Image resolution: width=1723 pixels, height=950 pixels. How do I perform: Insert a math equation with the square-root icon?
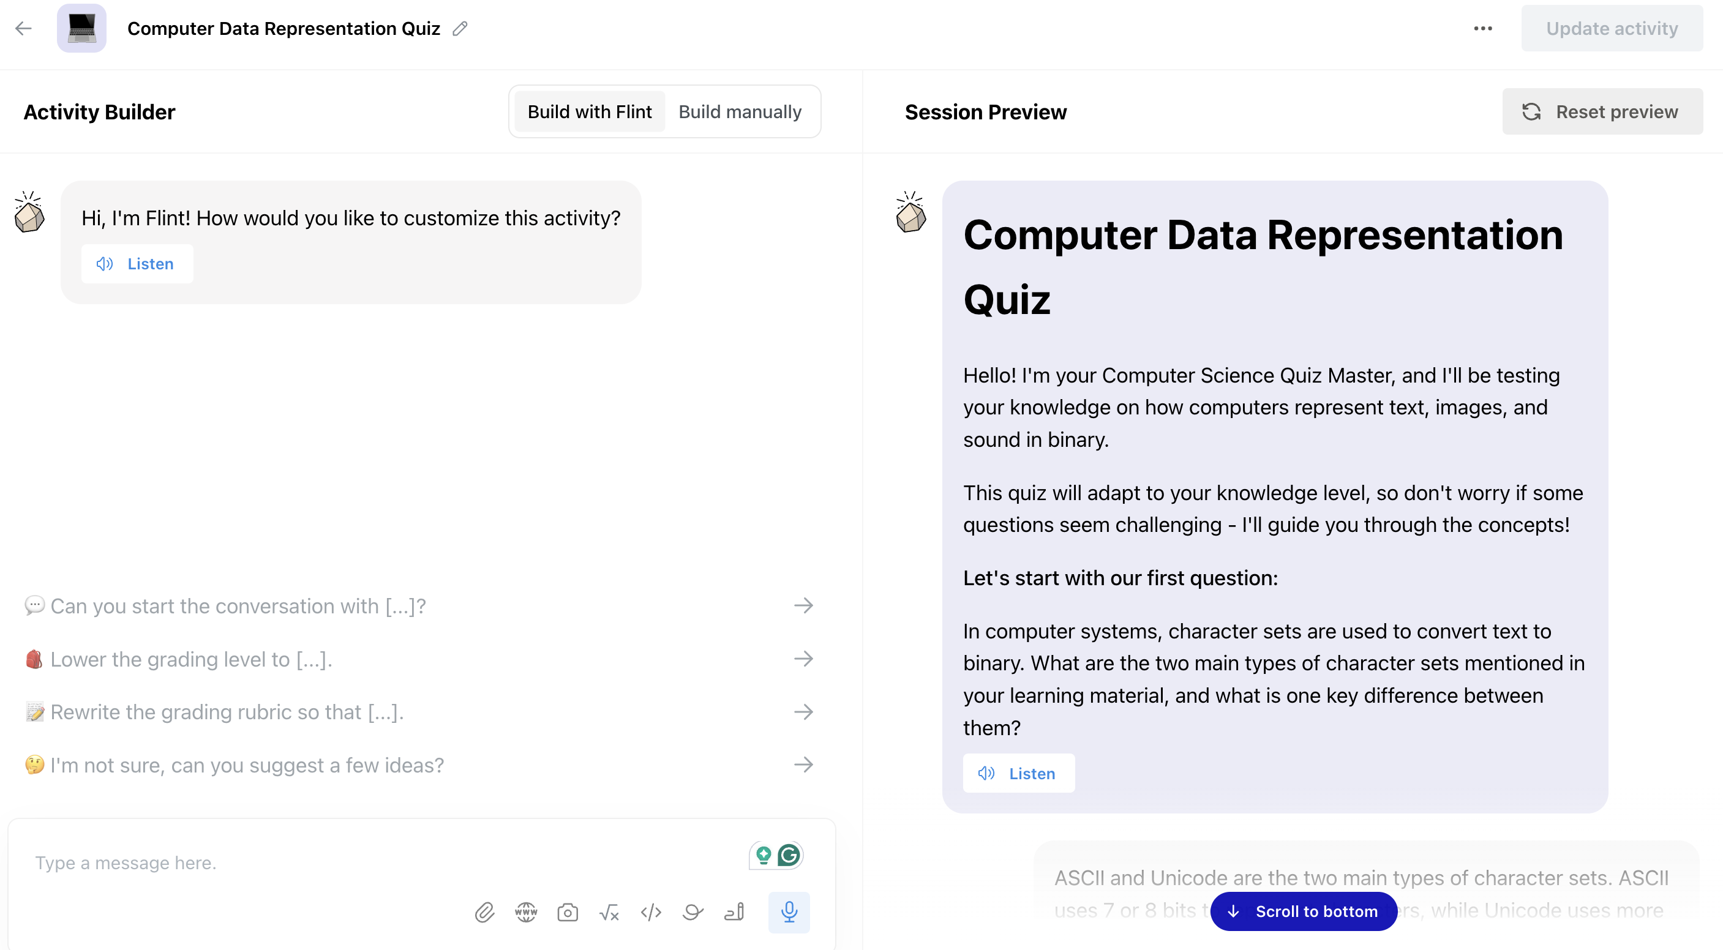tap(609, 912)
